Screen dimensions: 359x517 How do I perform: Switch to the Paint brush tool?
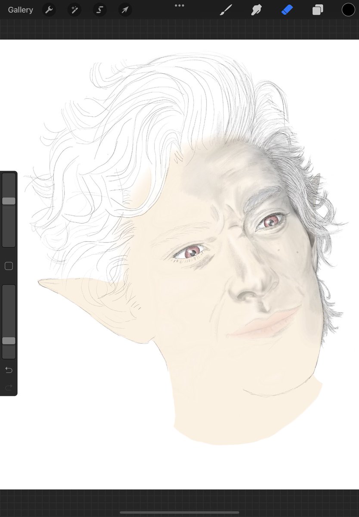tap(226, 9)
